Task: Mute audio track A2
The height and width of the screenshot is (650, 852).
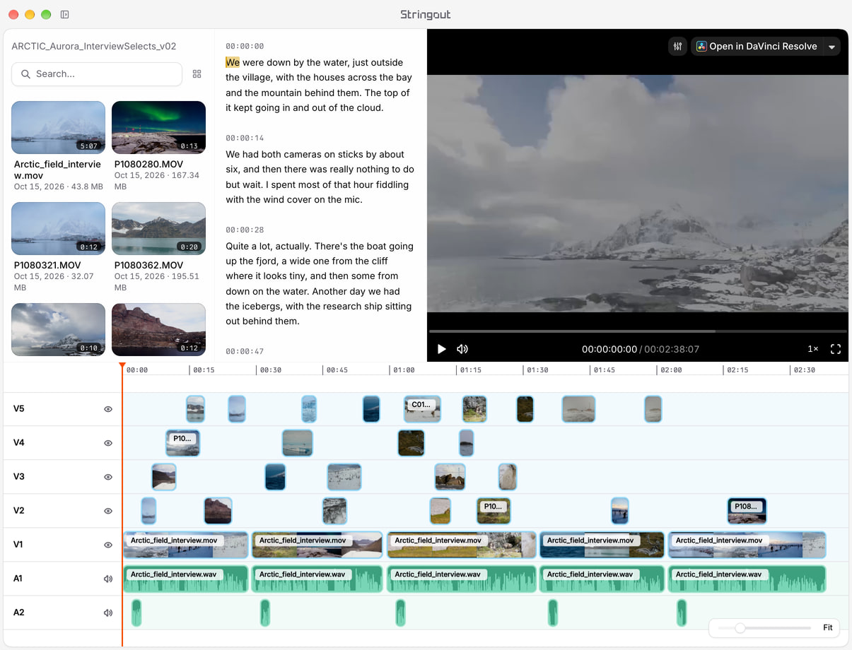Action: pos(108,613)
